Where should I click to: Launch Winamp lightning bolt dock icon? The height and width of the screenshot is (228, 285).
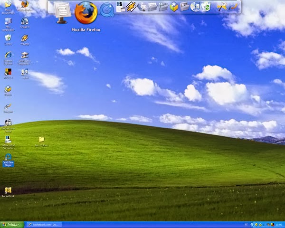(x=132, y=7)
